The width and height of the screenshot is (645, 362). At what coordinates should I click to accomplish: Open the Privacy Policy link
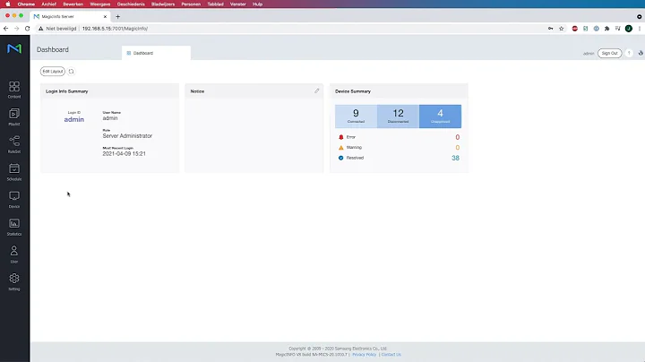[x=364, y=355]
